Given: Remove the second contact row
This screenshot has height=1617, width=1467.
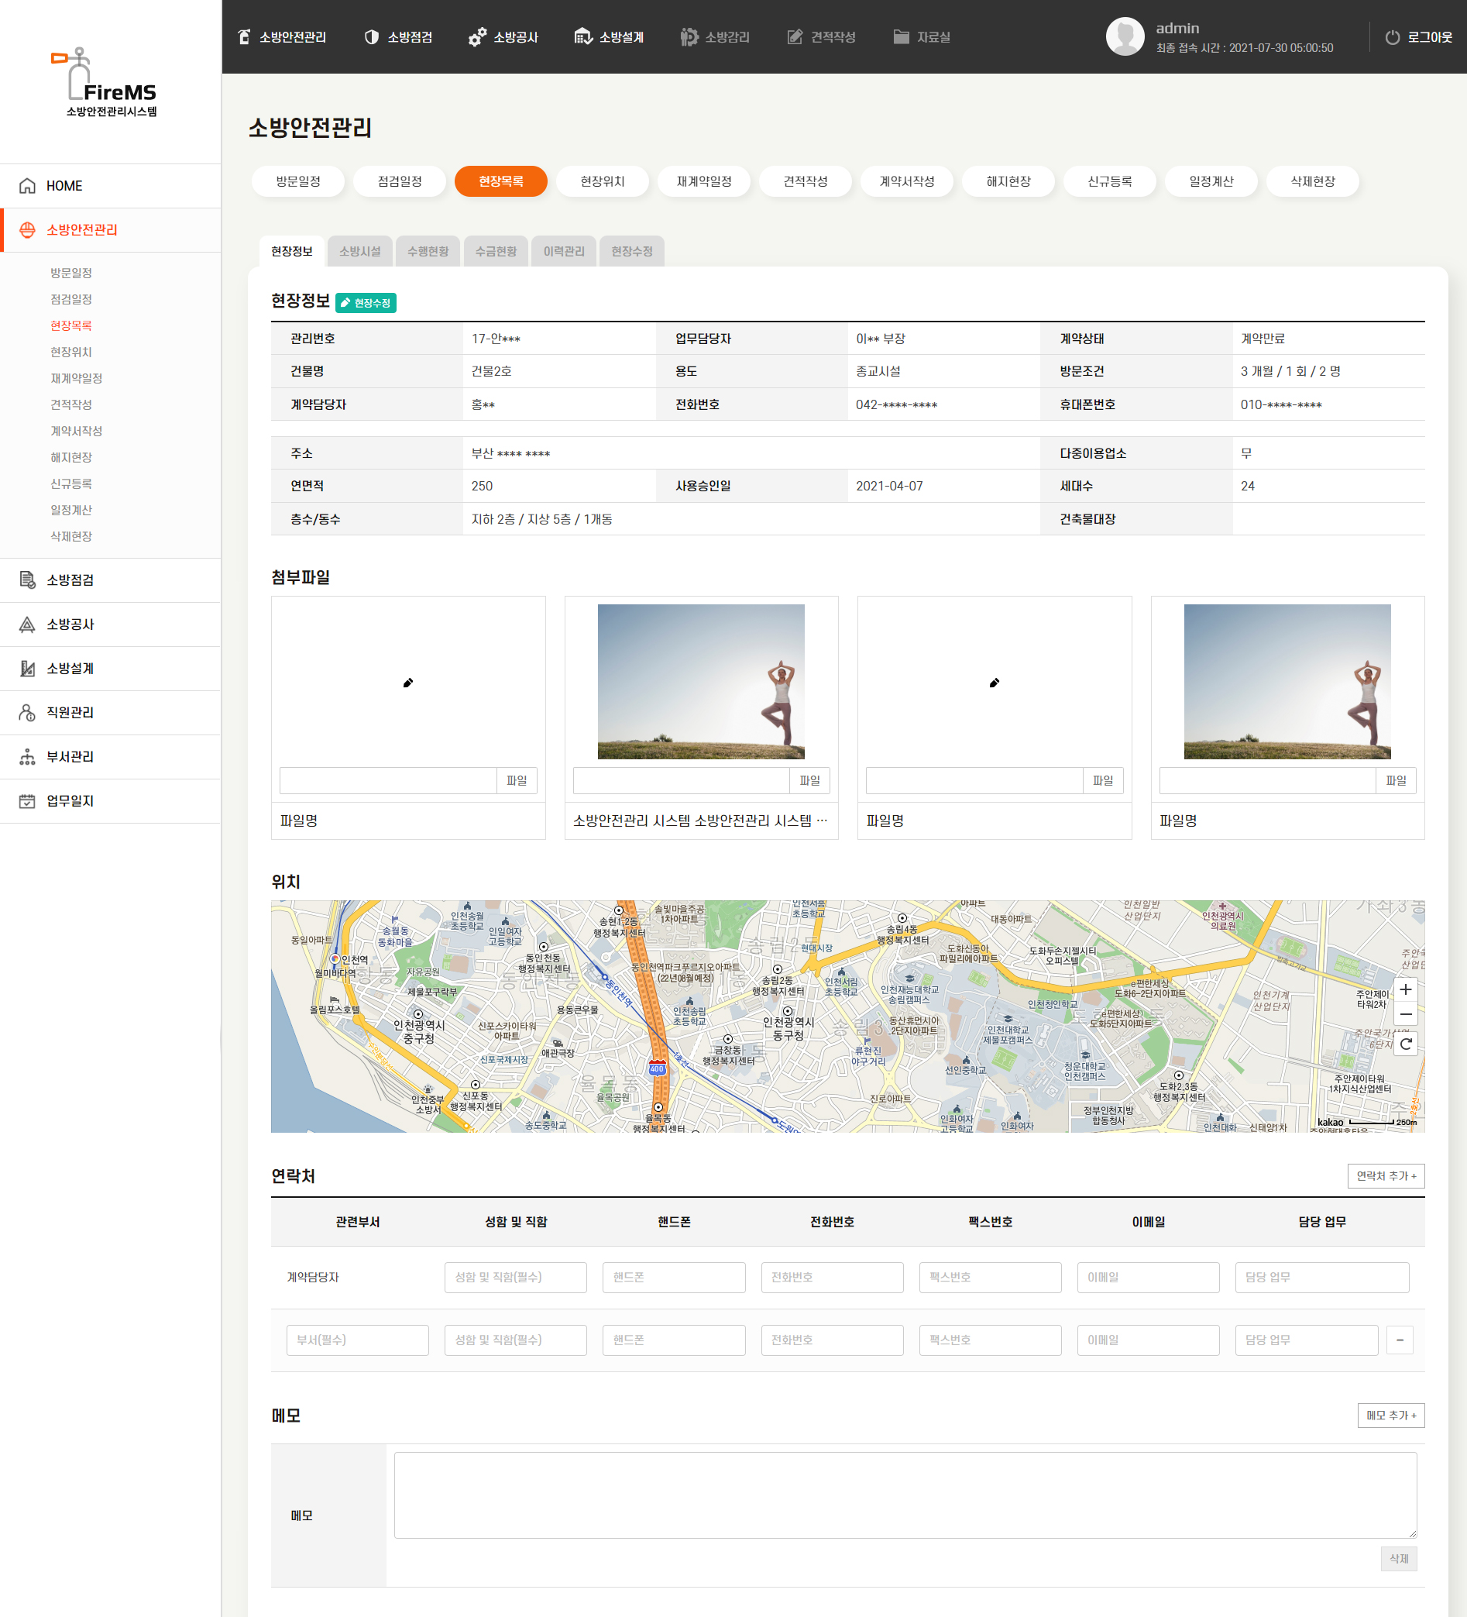Looking at the screenshot, I should 1399,1340.
